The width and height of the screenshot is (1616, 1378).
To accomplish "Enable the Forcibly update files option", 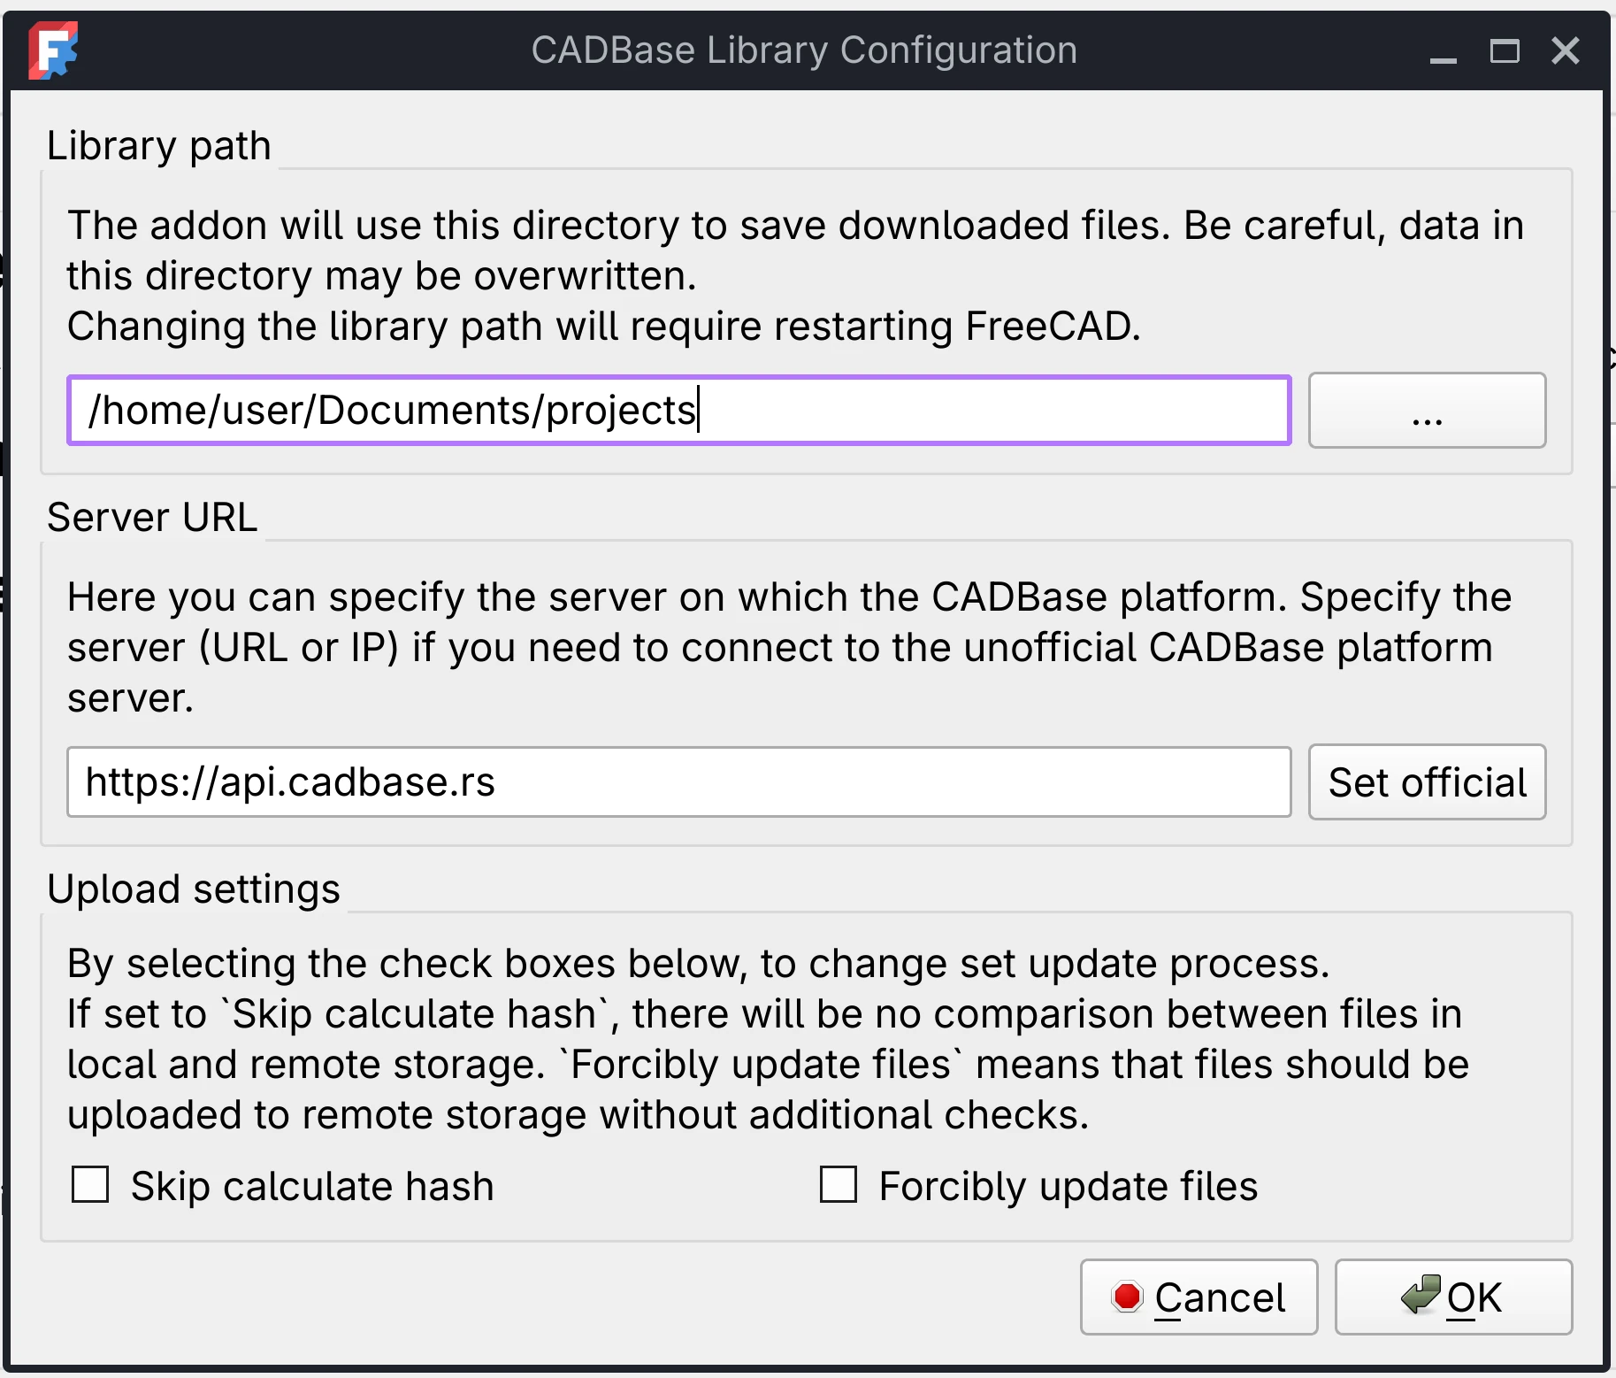I will (x=839, y=1184).
